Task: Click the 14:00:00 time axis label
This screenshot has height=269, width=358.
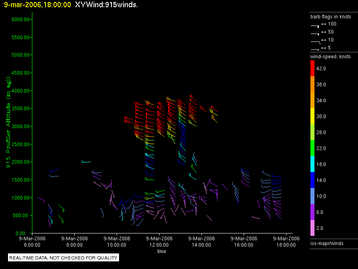Action: [201, 245]
